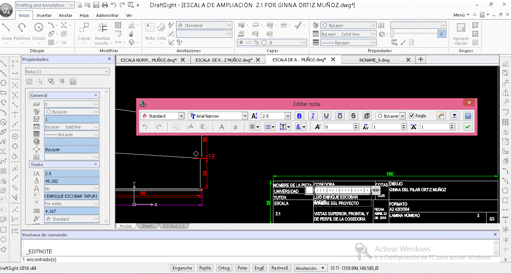Confirm note edit with green checkmark

click(468, 127)
